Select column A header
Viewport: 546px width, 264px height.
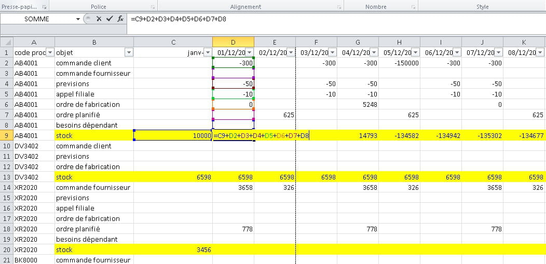click(34, 42)
